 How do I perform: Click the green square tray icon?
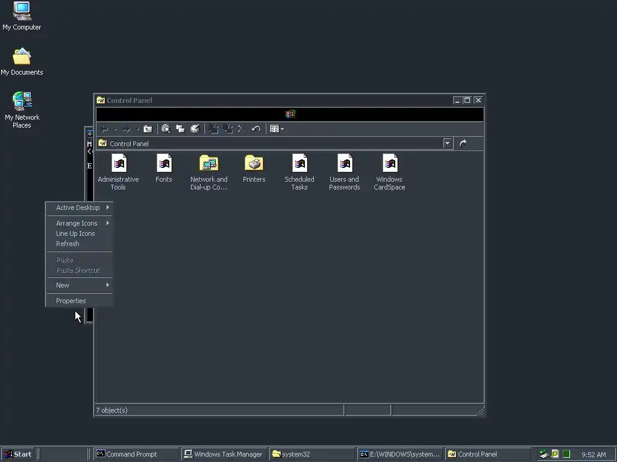[566, 454]
